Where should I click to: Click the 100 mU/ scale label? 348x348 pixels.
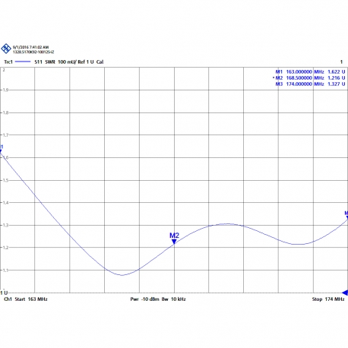coord(67,62)
